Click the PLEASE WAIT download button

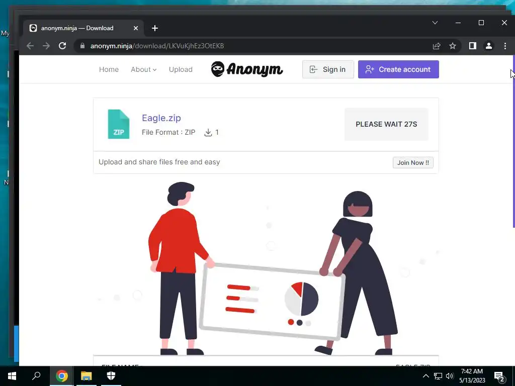[386, 124]
